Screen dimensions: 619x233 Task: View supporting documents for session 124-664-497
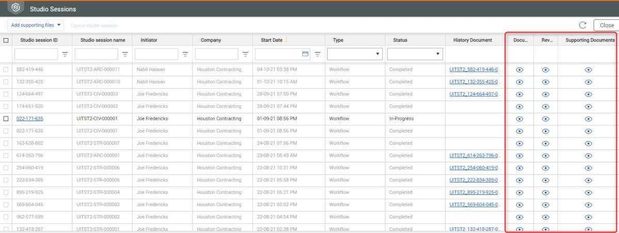pyautogui.click(x=589, y=94)
